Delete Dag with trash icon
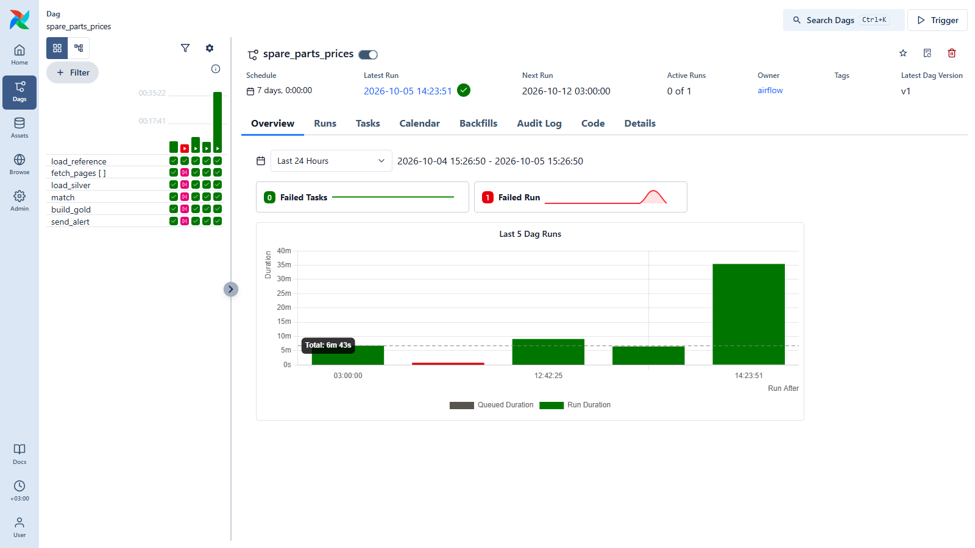This screenshot has height=548, width=975. click(x=952, y=53)
